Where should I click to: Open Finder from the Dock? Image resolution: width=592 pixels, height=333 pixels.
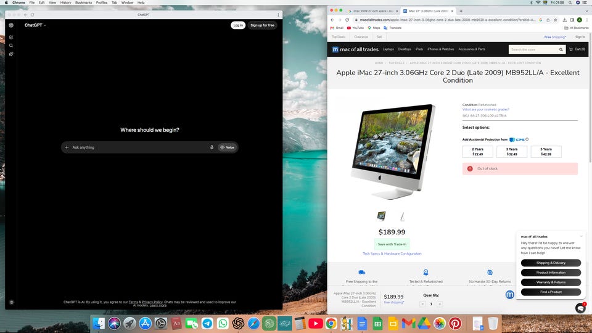[99, 323]
